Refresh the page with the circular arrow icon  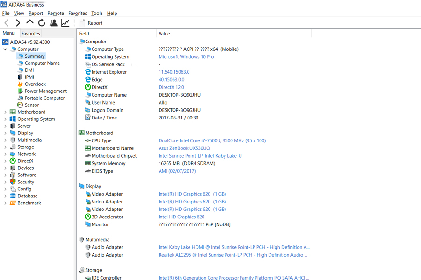tap(42, 23)
